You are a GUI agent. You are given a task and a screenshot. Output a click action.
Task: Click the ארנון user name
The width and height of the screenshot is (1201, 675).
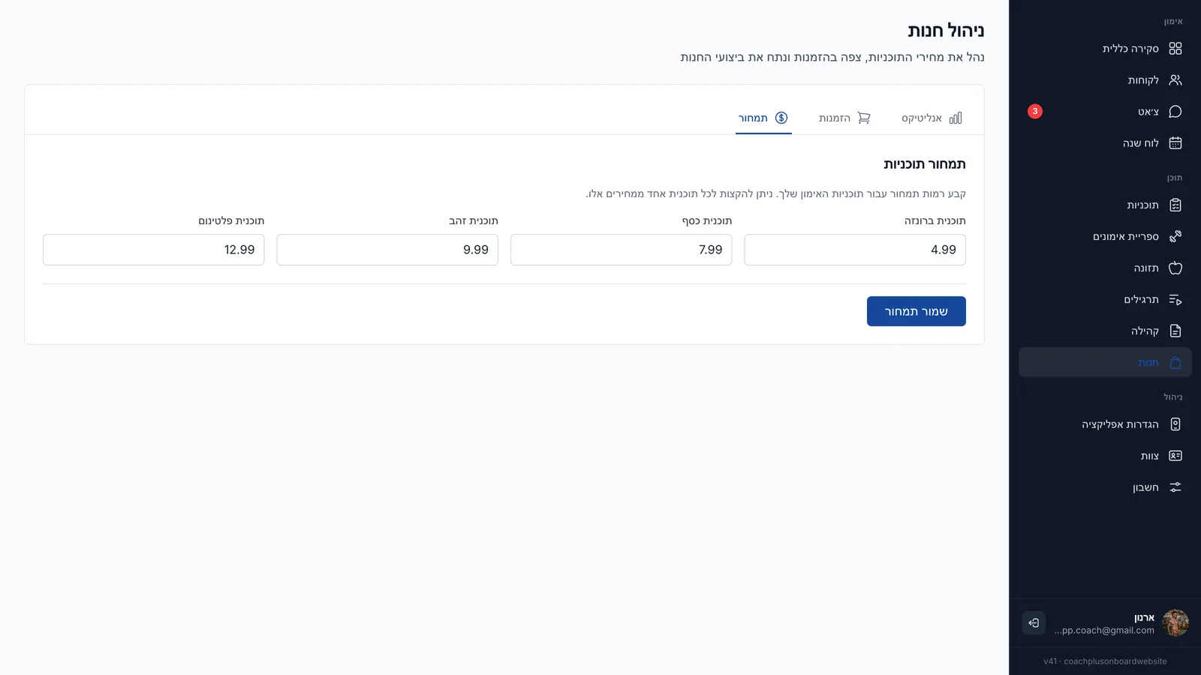tap(1144, 618)
